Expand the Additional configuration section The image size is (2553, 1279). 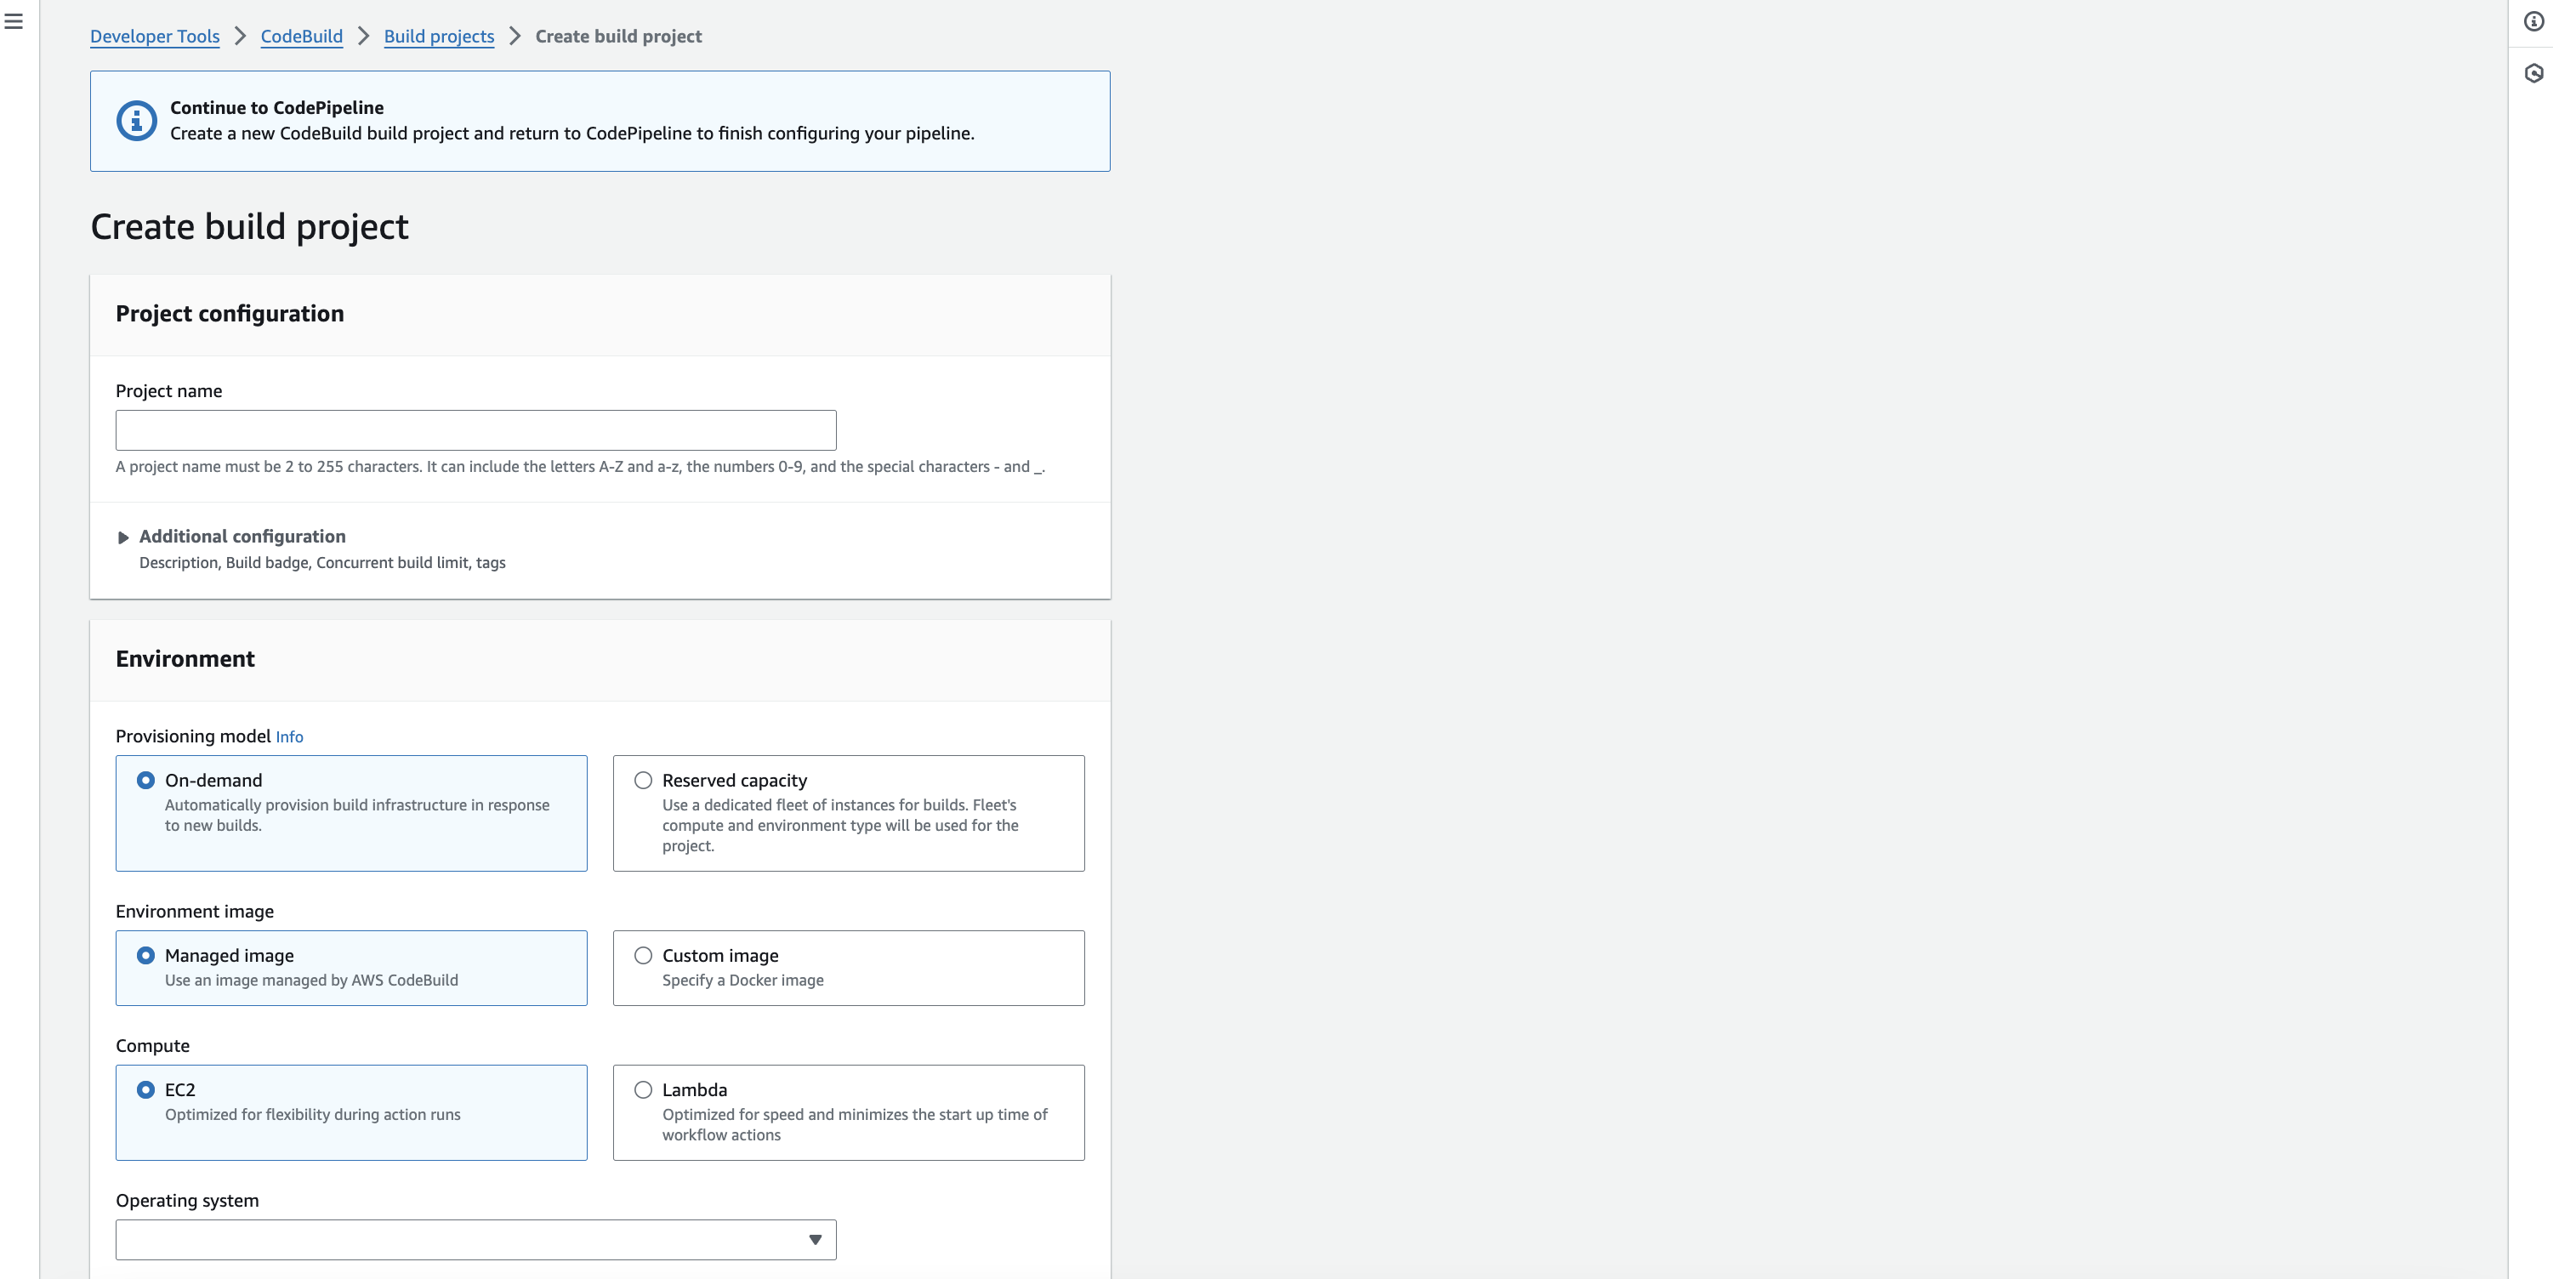tap(123, 538)
